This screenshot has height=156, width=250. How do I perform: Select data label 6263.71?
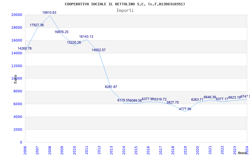pos(197,100)
